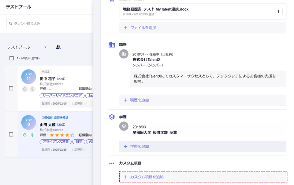Click the graduation cap avatar in 学歴

tap(124, 126)
